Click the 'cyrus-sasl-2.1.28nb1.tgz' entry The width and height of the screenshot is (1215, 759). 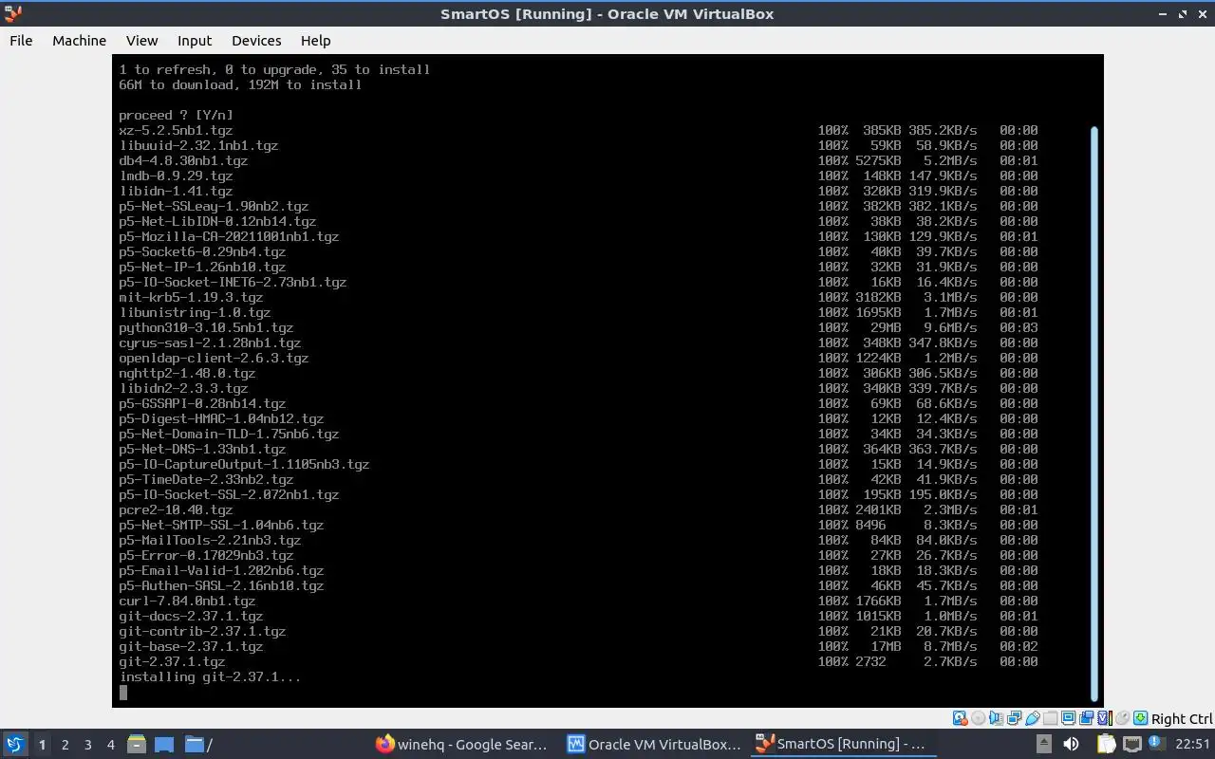tap(210, 342)
